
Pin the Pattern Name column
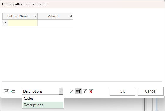click(35, 16)
